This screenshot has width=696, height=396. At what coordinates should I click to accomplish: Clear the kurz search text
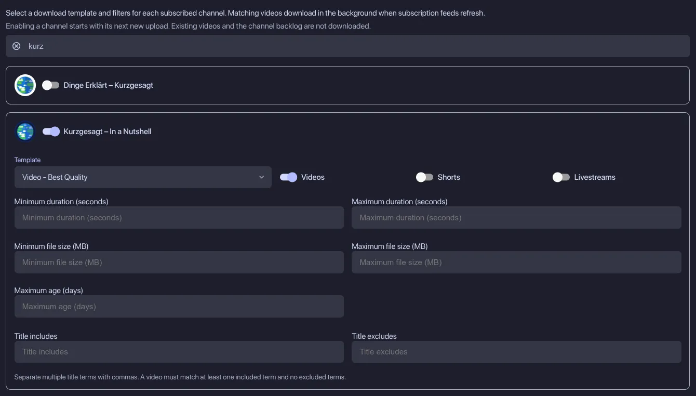point(17,46)
